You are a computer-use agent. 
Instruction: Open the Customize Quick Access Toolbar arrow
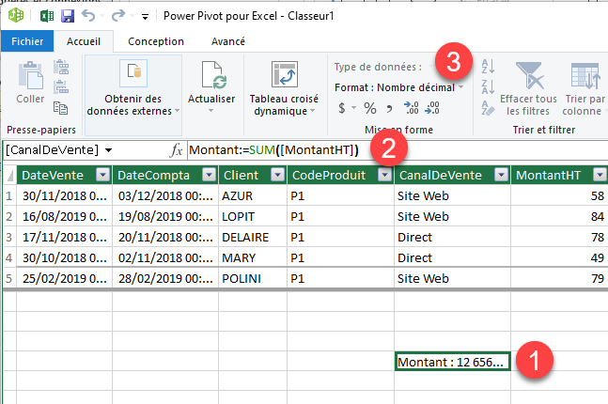tap(145, 17)
